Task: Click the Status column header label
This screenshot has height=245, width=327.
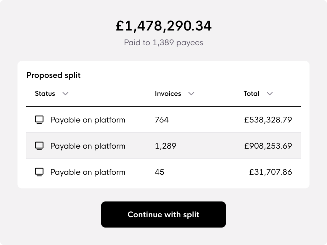Action: coord(45,93)
